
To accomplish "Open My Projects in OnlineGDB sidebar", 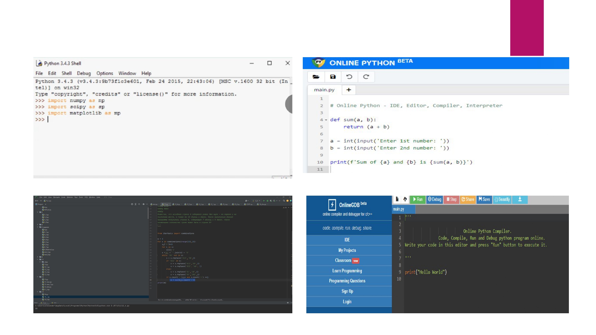I will click(x=347, y=250).
